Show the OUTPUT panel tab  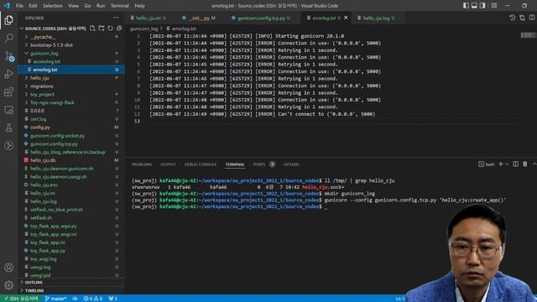pyautogui.click(x=168, y=164)
